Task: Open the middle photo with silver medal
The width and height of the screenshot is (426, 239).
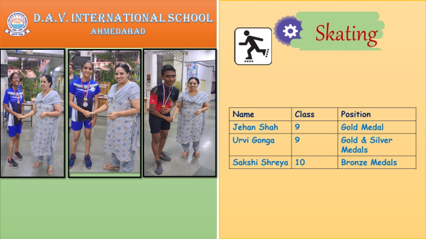Action: click(105, 113)
